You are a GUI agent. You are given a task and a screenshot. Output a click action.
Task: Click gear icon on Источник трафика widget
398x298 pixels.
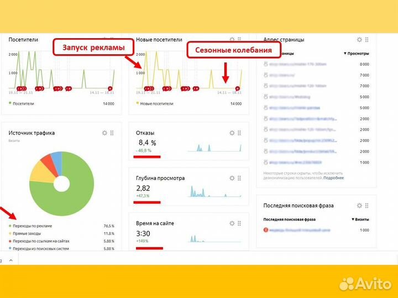pyautogui.click(x=104, y=133)
